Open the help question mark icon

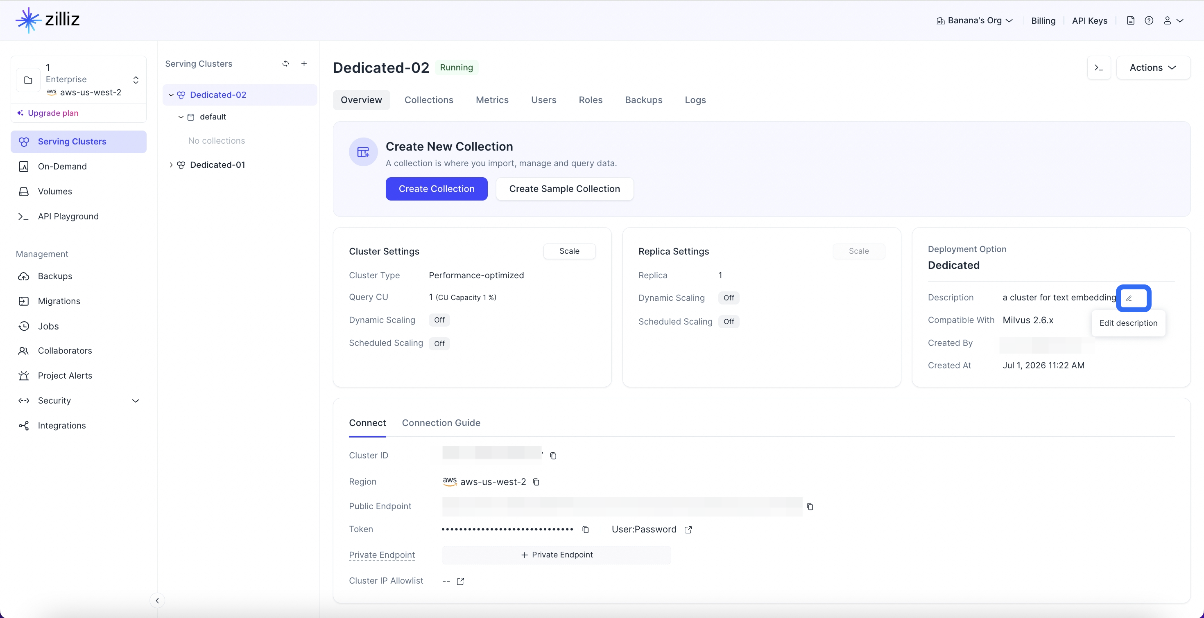(1149, 20)
